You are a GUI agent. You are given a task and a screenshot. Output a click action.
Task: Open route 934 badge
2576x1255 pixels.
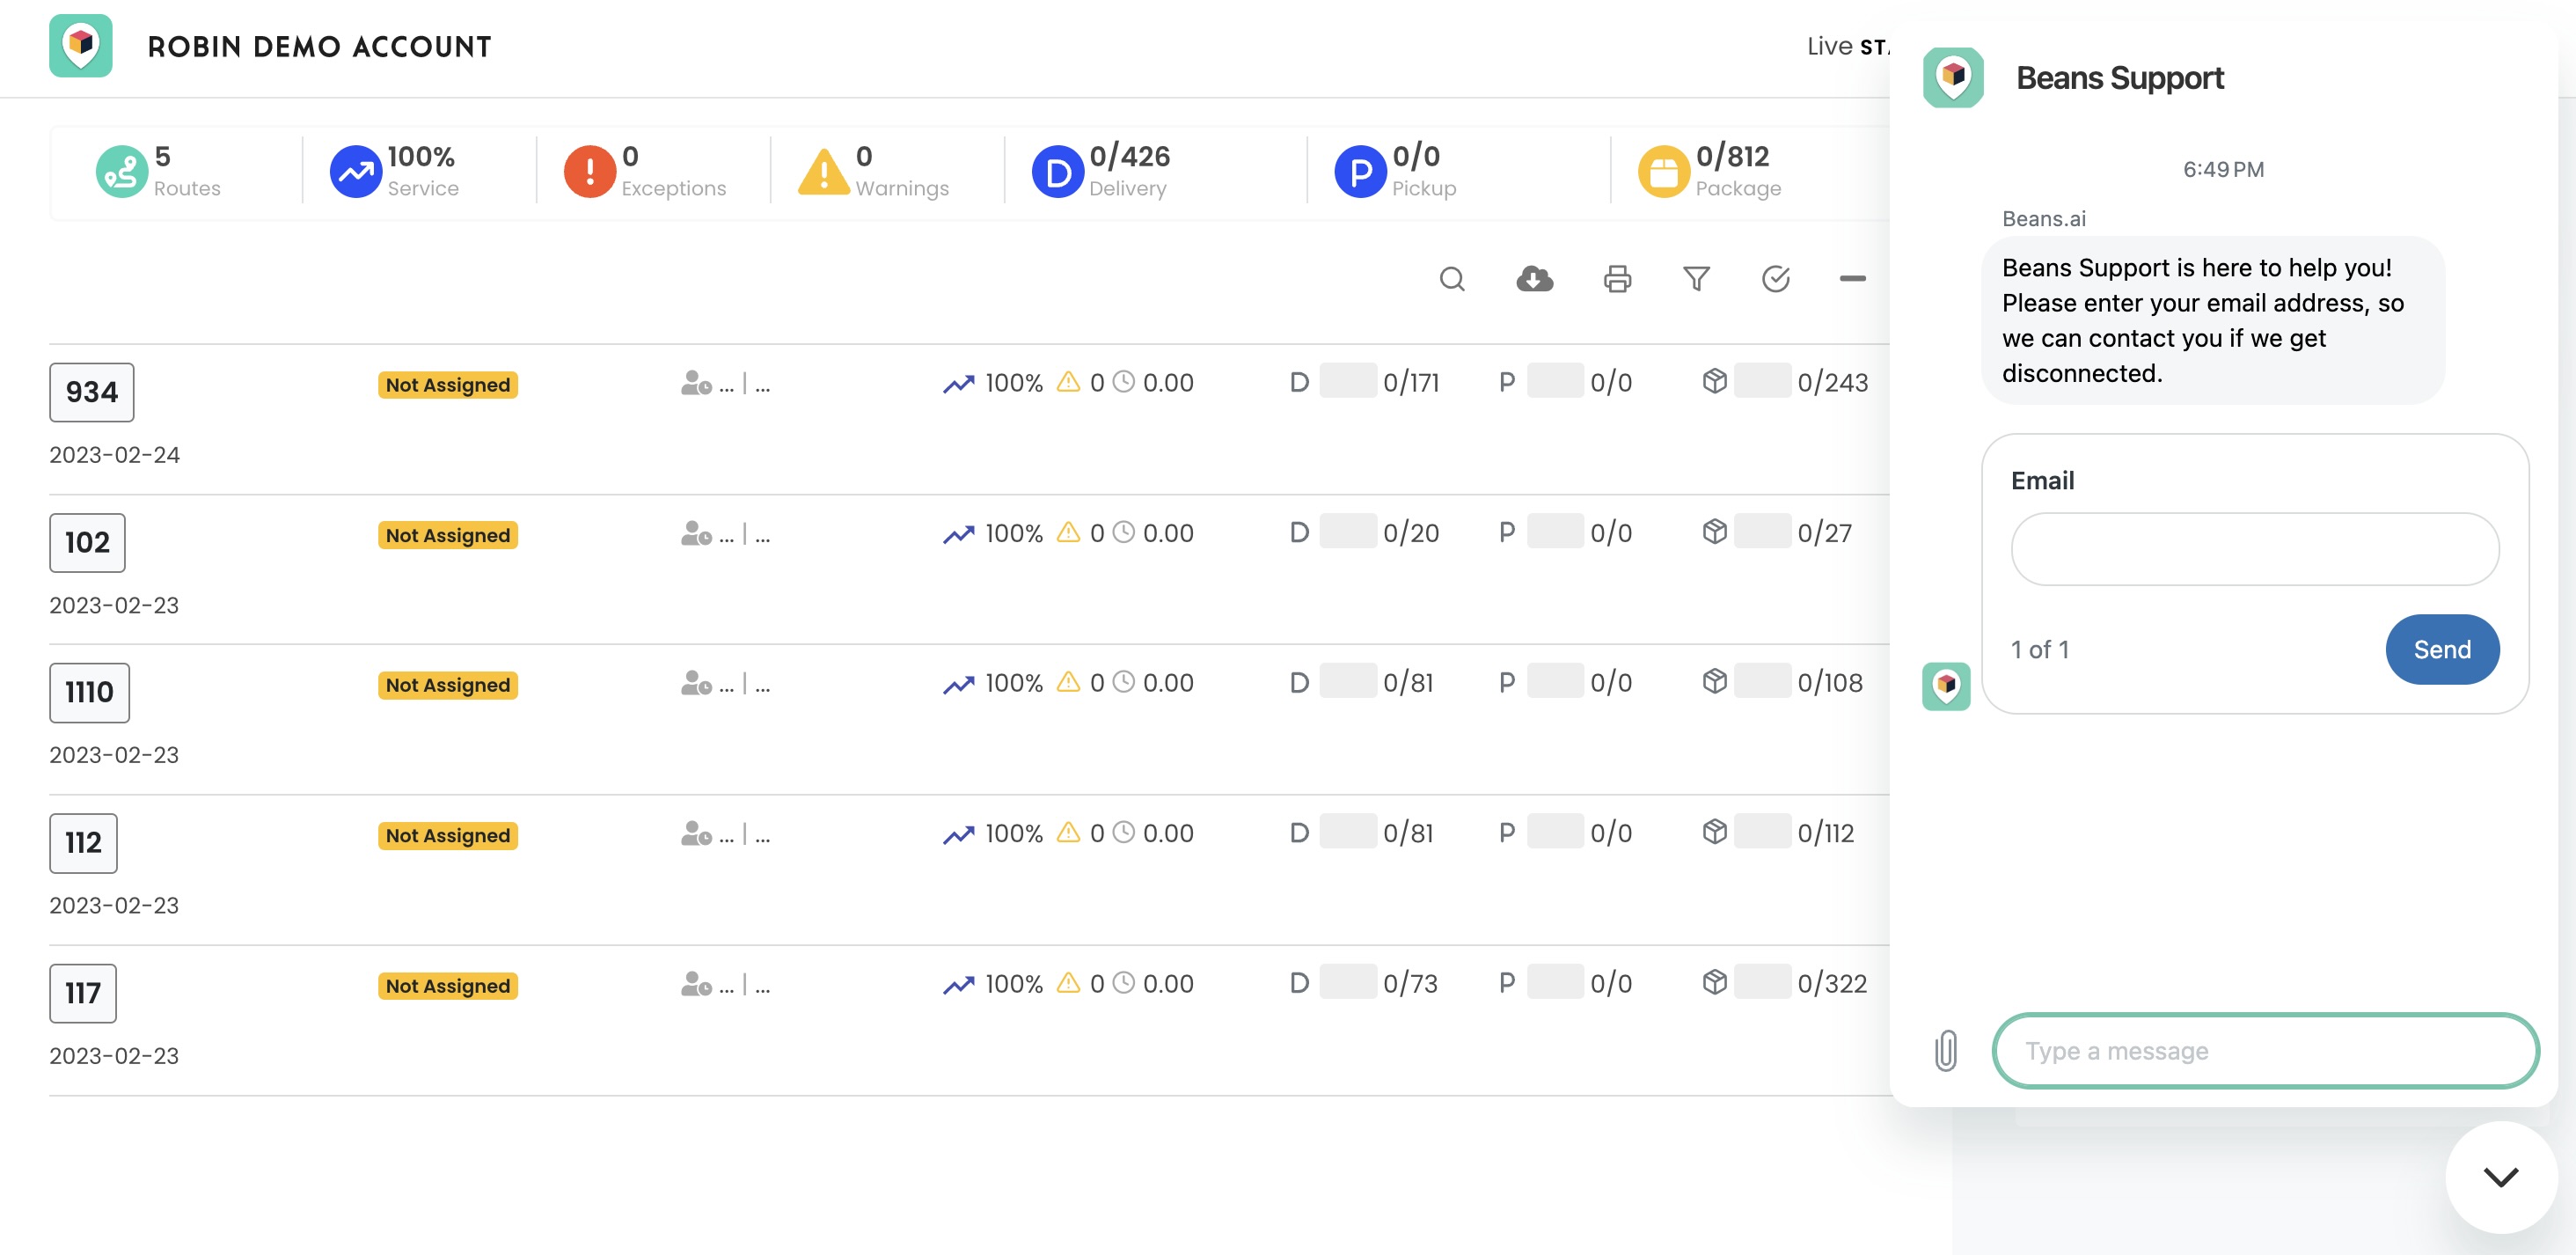point(91,392)
